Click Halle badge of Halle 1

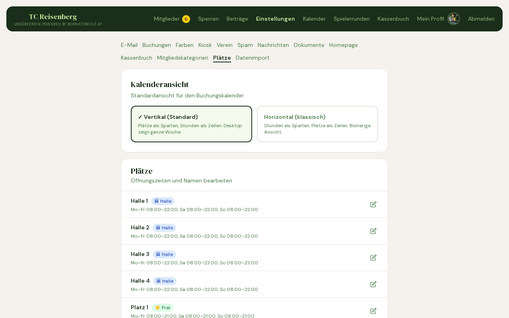163,201
